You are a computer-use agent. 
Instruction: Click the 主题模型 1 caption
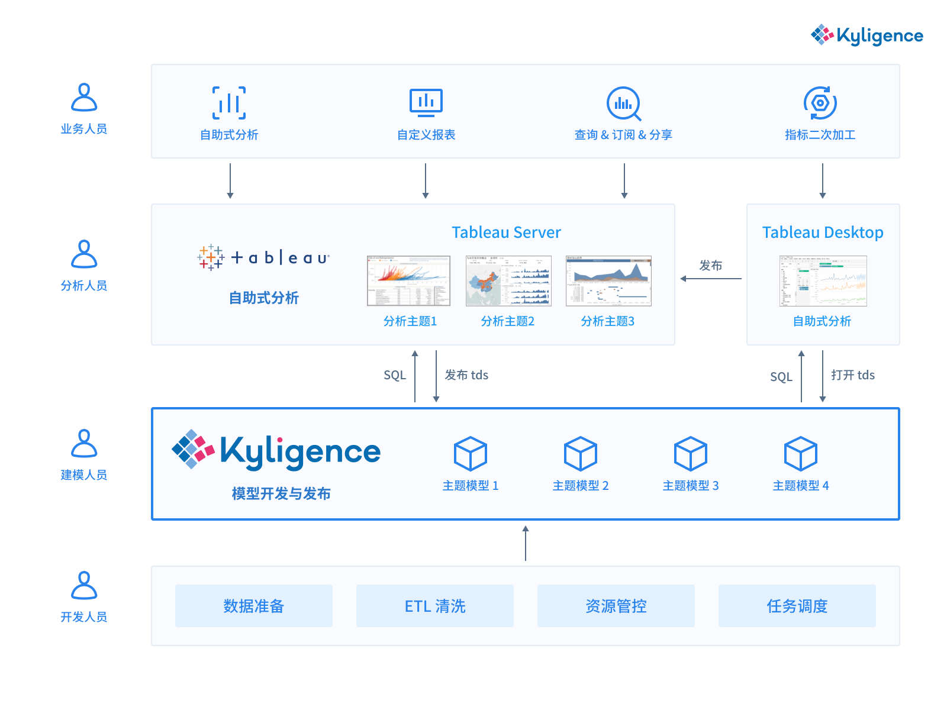[x=471, y=486]
